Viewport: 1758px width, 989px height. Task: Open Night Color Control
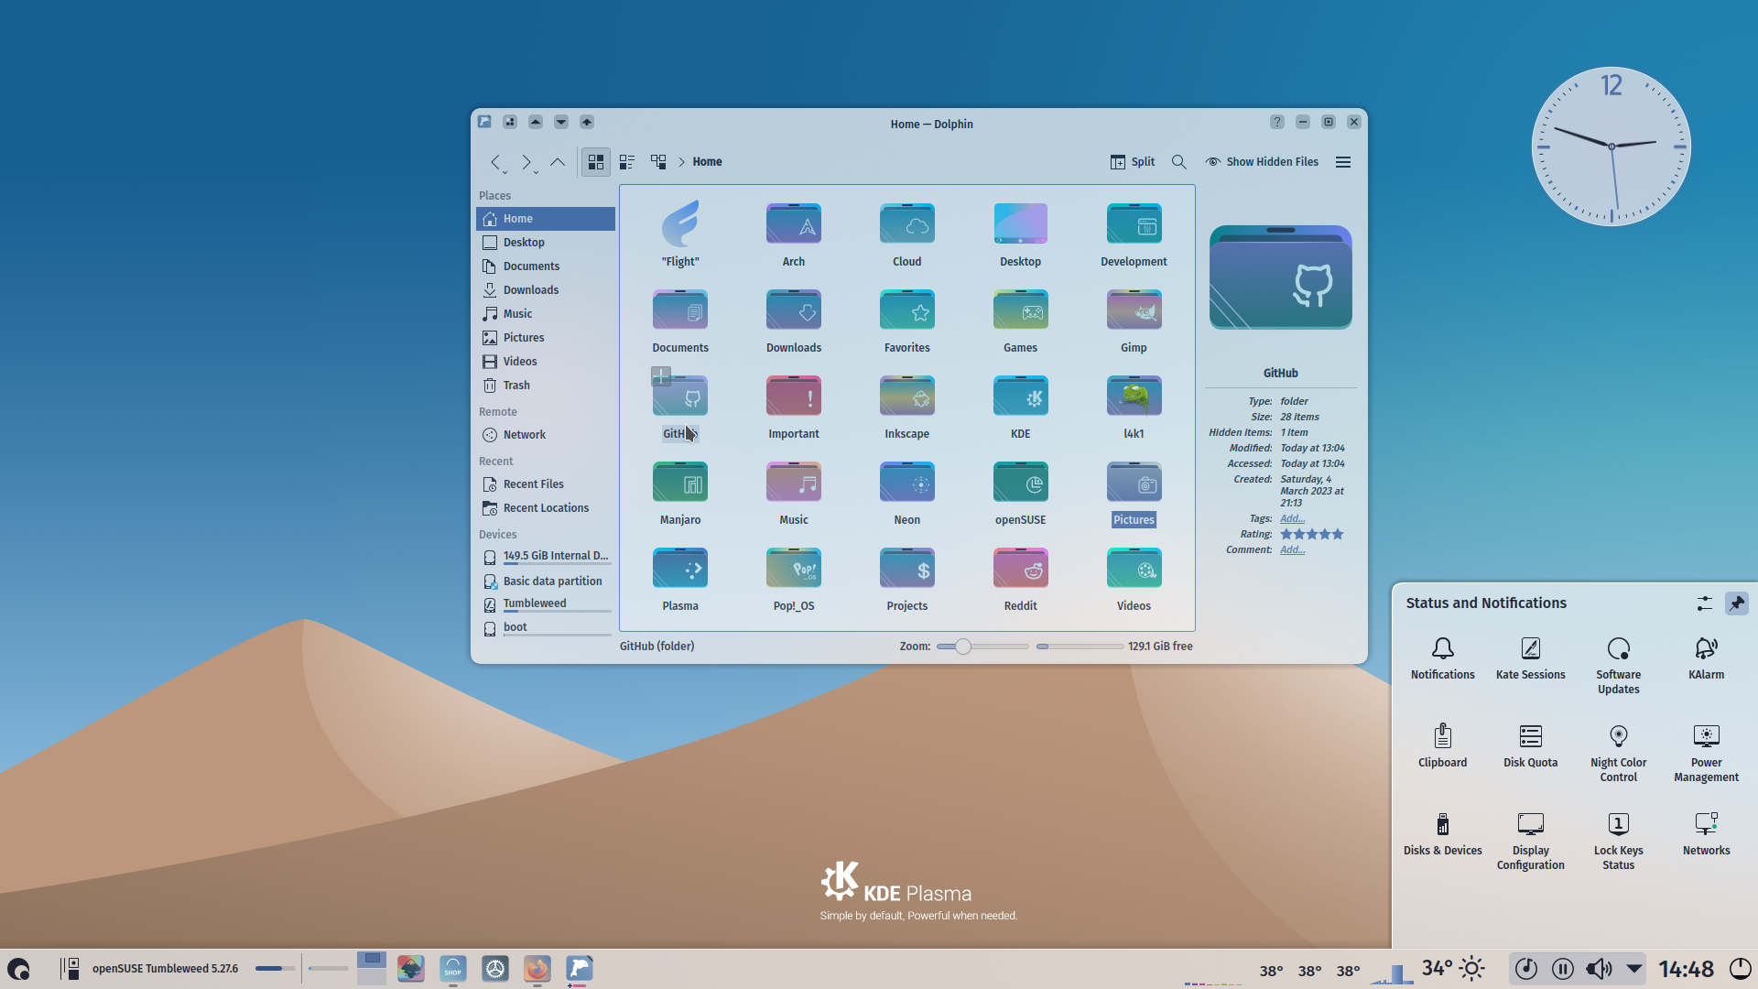click(x=1619, y=754)
